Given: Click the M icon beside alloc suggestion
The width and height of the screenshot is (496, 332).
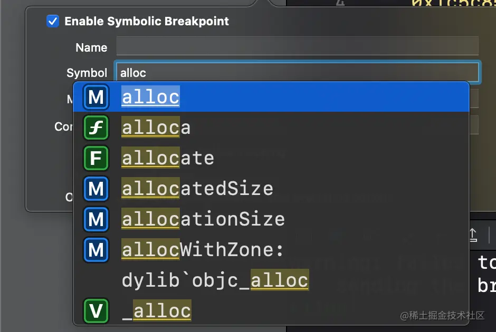Looking at the screenshot, I should [x=96, y=97].
